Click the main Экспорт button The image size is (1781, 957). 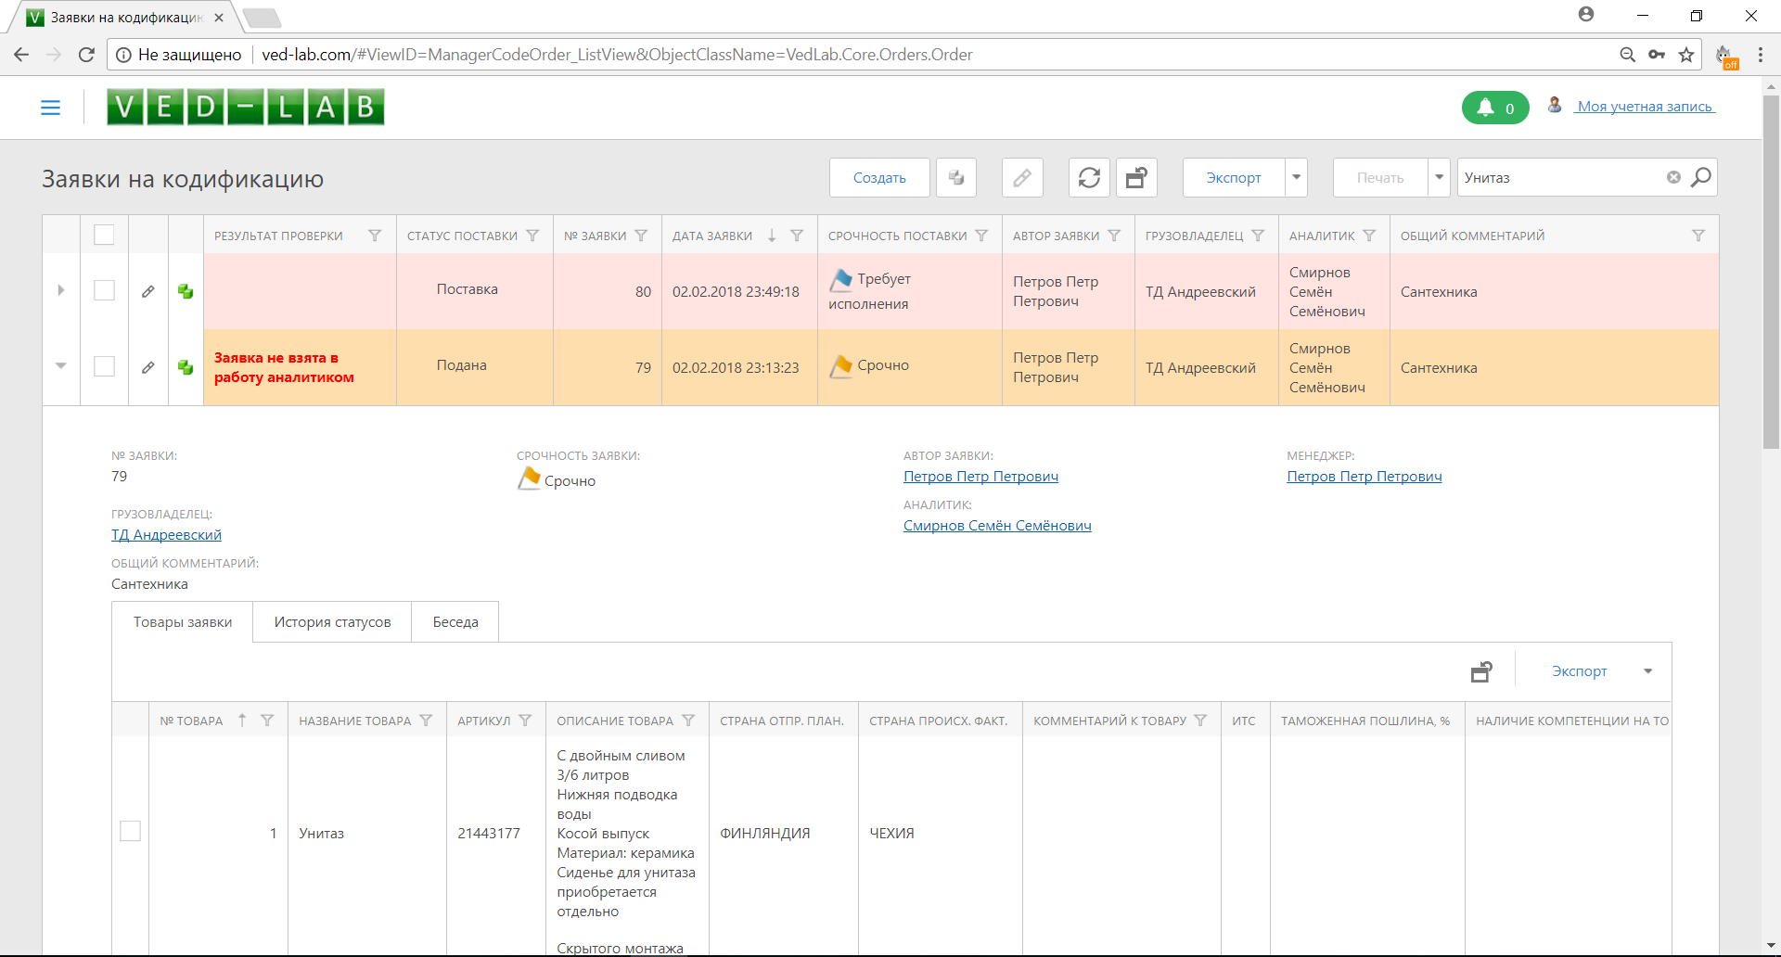point(1234,177)
